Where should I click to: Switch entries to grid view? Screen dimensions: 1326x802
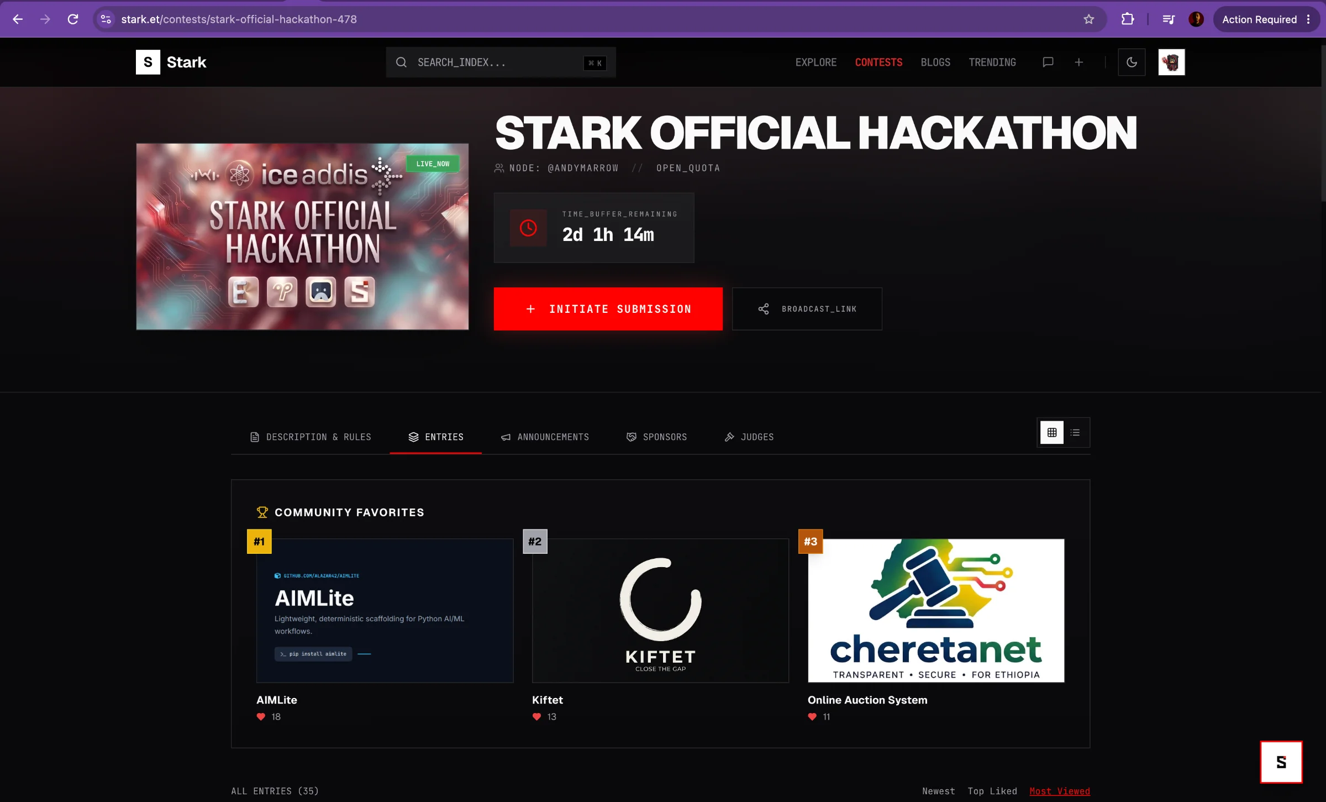point(1052,432)
